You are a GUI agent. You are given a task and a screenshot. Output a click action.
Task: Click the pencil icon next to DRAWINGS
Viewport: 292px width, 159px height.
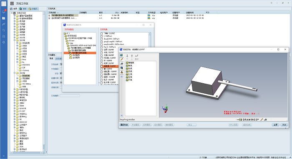pyautogui.click(x=262, y=119)
